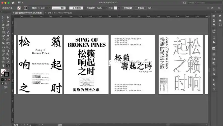Viewport: 223px width, 126px height.
Task: Open the Layers panel icon
Action: tap(220, 16)
